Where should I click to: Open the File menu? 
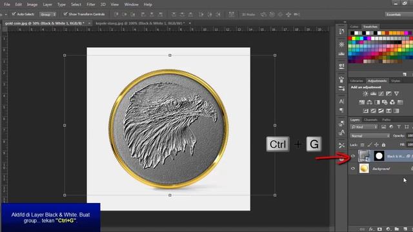coord(7,5)
